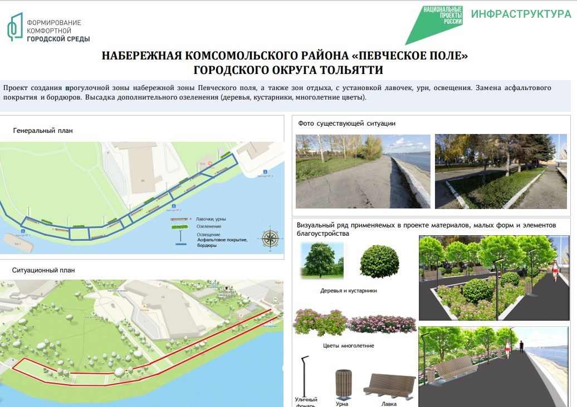Click the round shrub image
Image resolution: width=577 pixels, height=407 pixels.
point(379,261)
